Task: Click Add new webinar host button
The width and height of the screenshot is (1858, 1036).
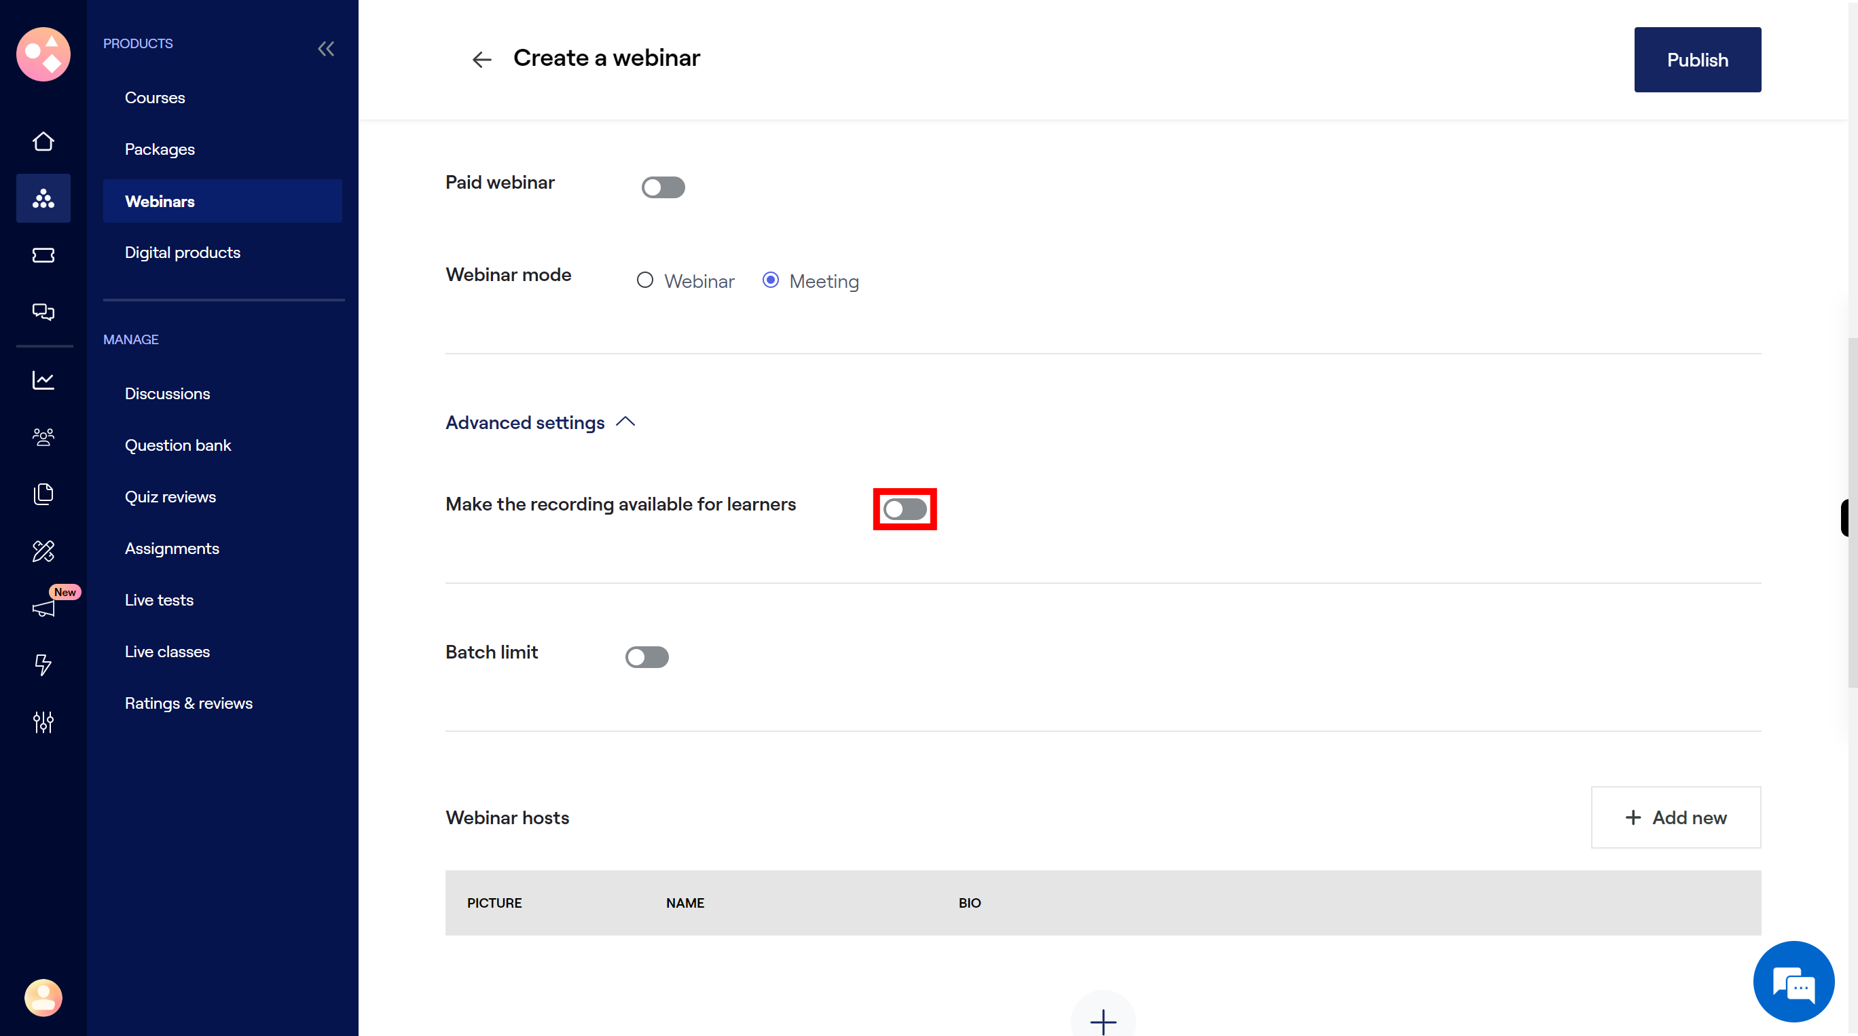Action: click(1675, 817)
